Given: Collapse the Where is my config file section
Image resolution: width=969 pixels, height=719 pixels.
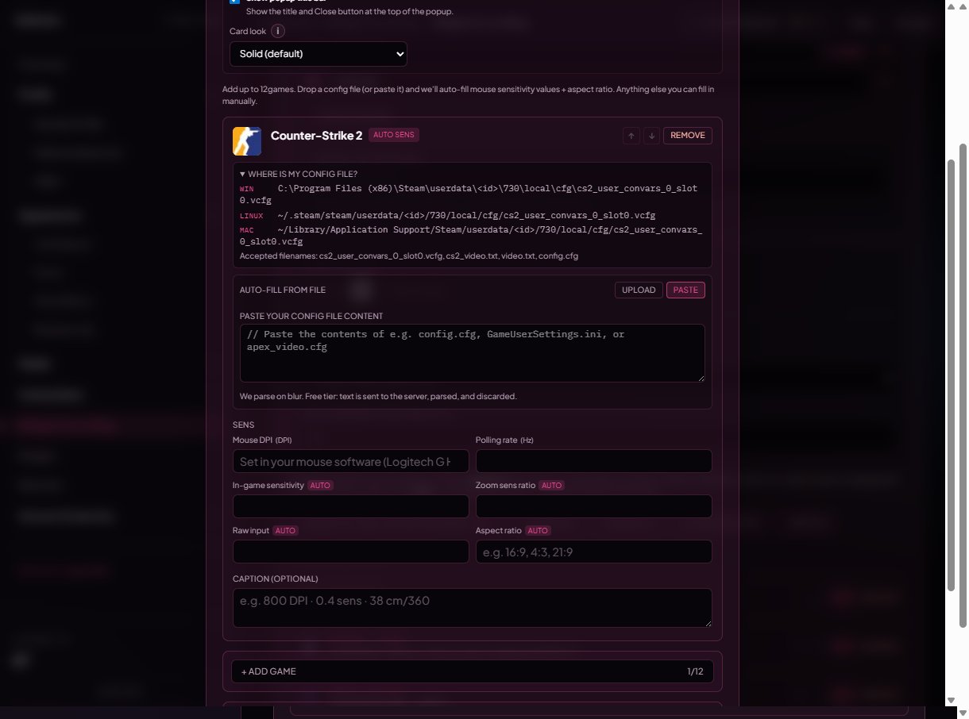Looking at the screenshot, I should (x=299, y=174).
